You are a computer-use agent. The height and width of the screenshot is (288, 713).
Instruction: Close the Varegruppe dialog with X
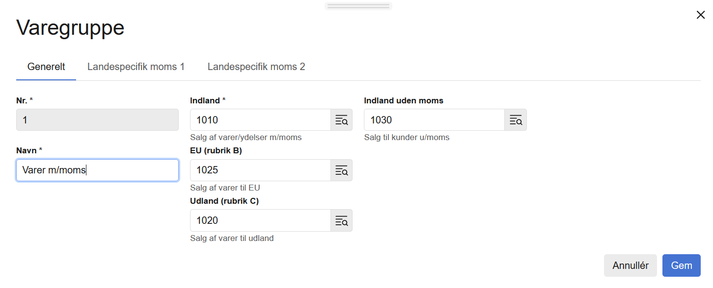point(701,15)
